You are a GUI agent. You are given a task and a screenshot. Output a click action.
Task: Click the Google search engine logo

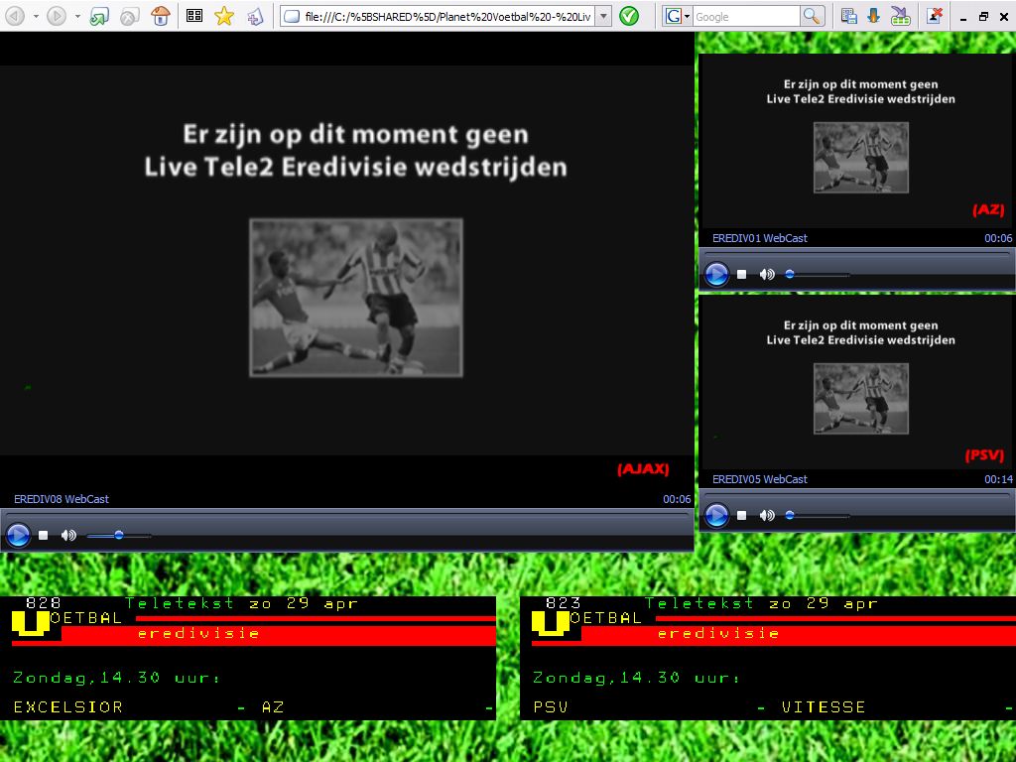pos(674,16)
